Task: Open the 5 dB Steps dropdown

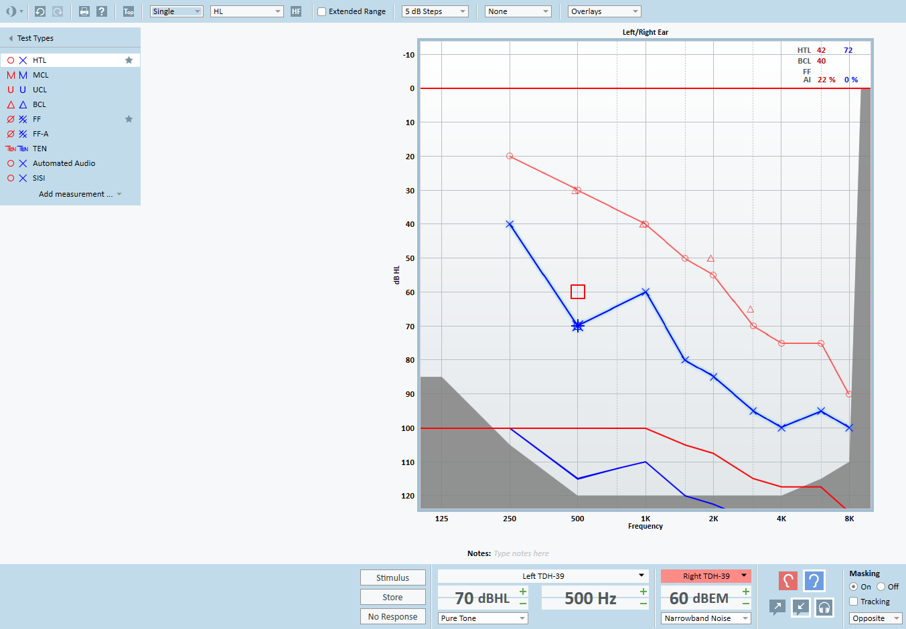Action: (435, 11)
